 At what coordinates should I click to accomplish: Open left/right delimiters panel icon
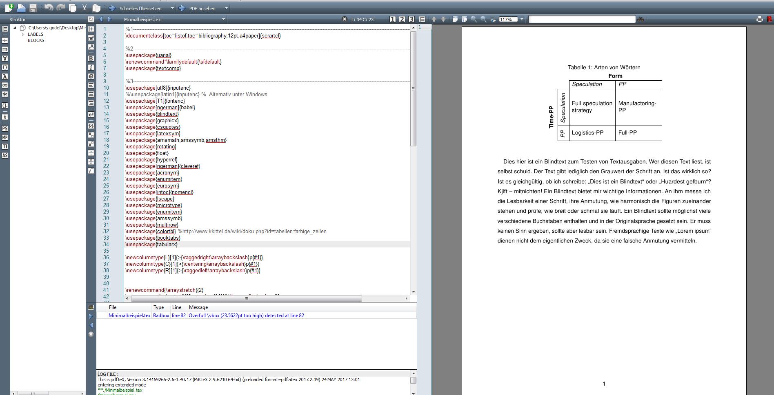coord(5,106)
